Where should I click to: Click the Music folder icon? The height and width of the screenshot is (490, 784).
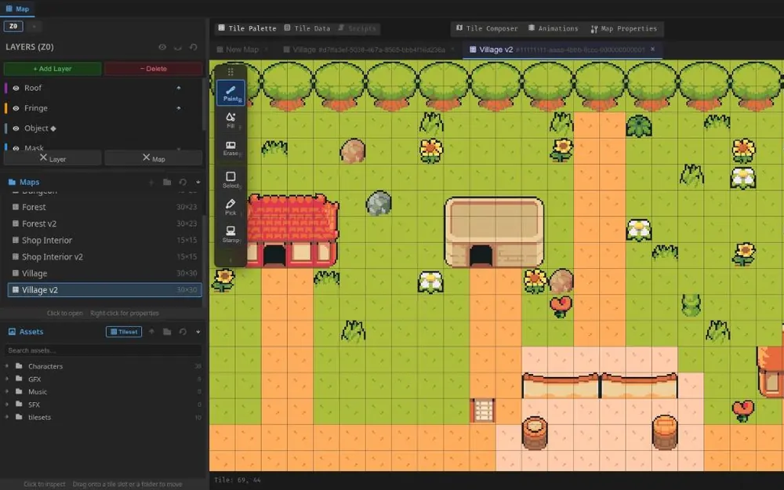pos(19,391)
